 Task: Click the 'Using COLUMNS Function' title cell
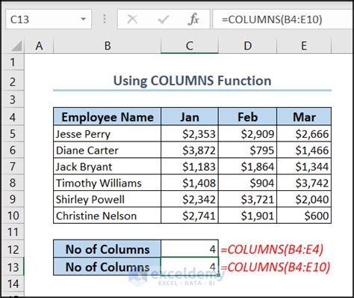point(192,81)
